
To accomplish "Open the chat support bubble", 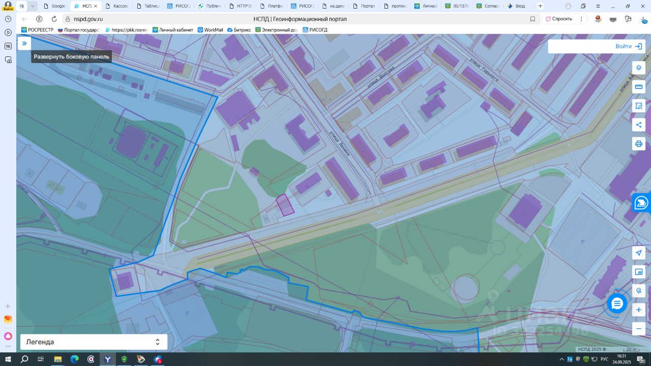I will [617, 303].
